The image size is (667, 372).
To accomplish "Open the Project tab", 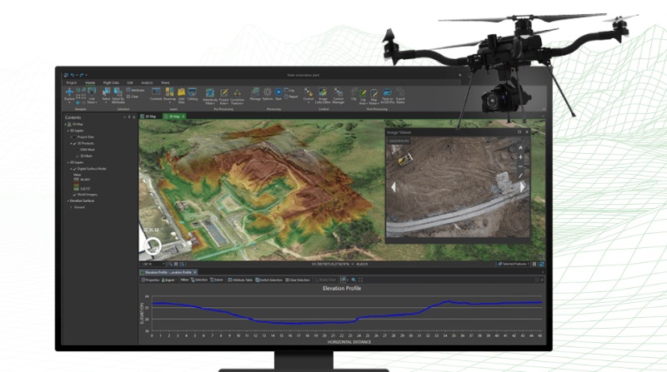I will pos(72,83).
